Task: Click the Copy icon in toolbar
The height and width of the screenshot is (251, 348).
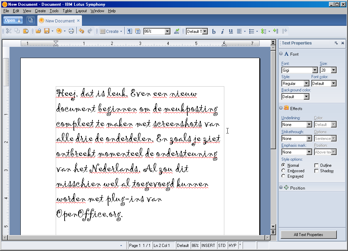Action: click(x=17, y=31)
